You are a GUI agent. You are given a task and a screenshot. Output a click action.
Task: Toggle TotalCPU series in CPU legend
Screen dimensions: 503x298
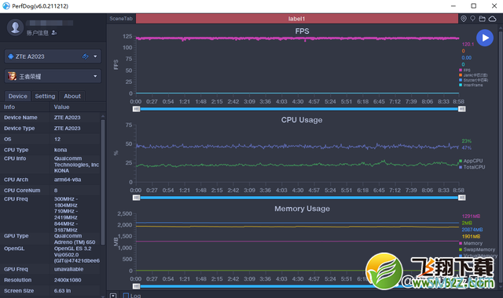click(472, 167)
